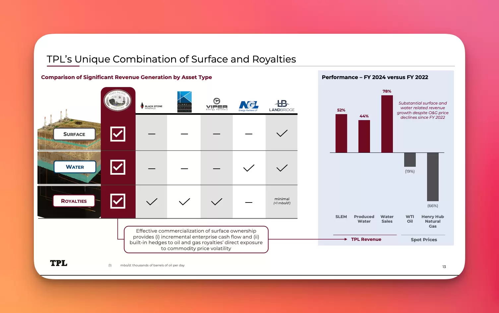
Task: Click 'Performance – FY 2024 versus FY 2022' heading
Action: point(375,77)
